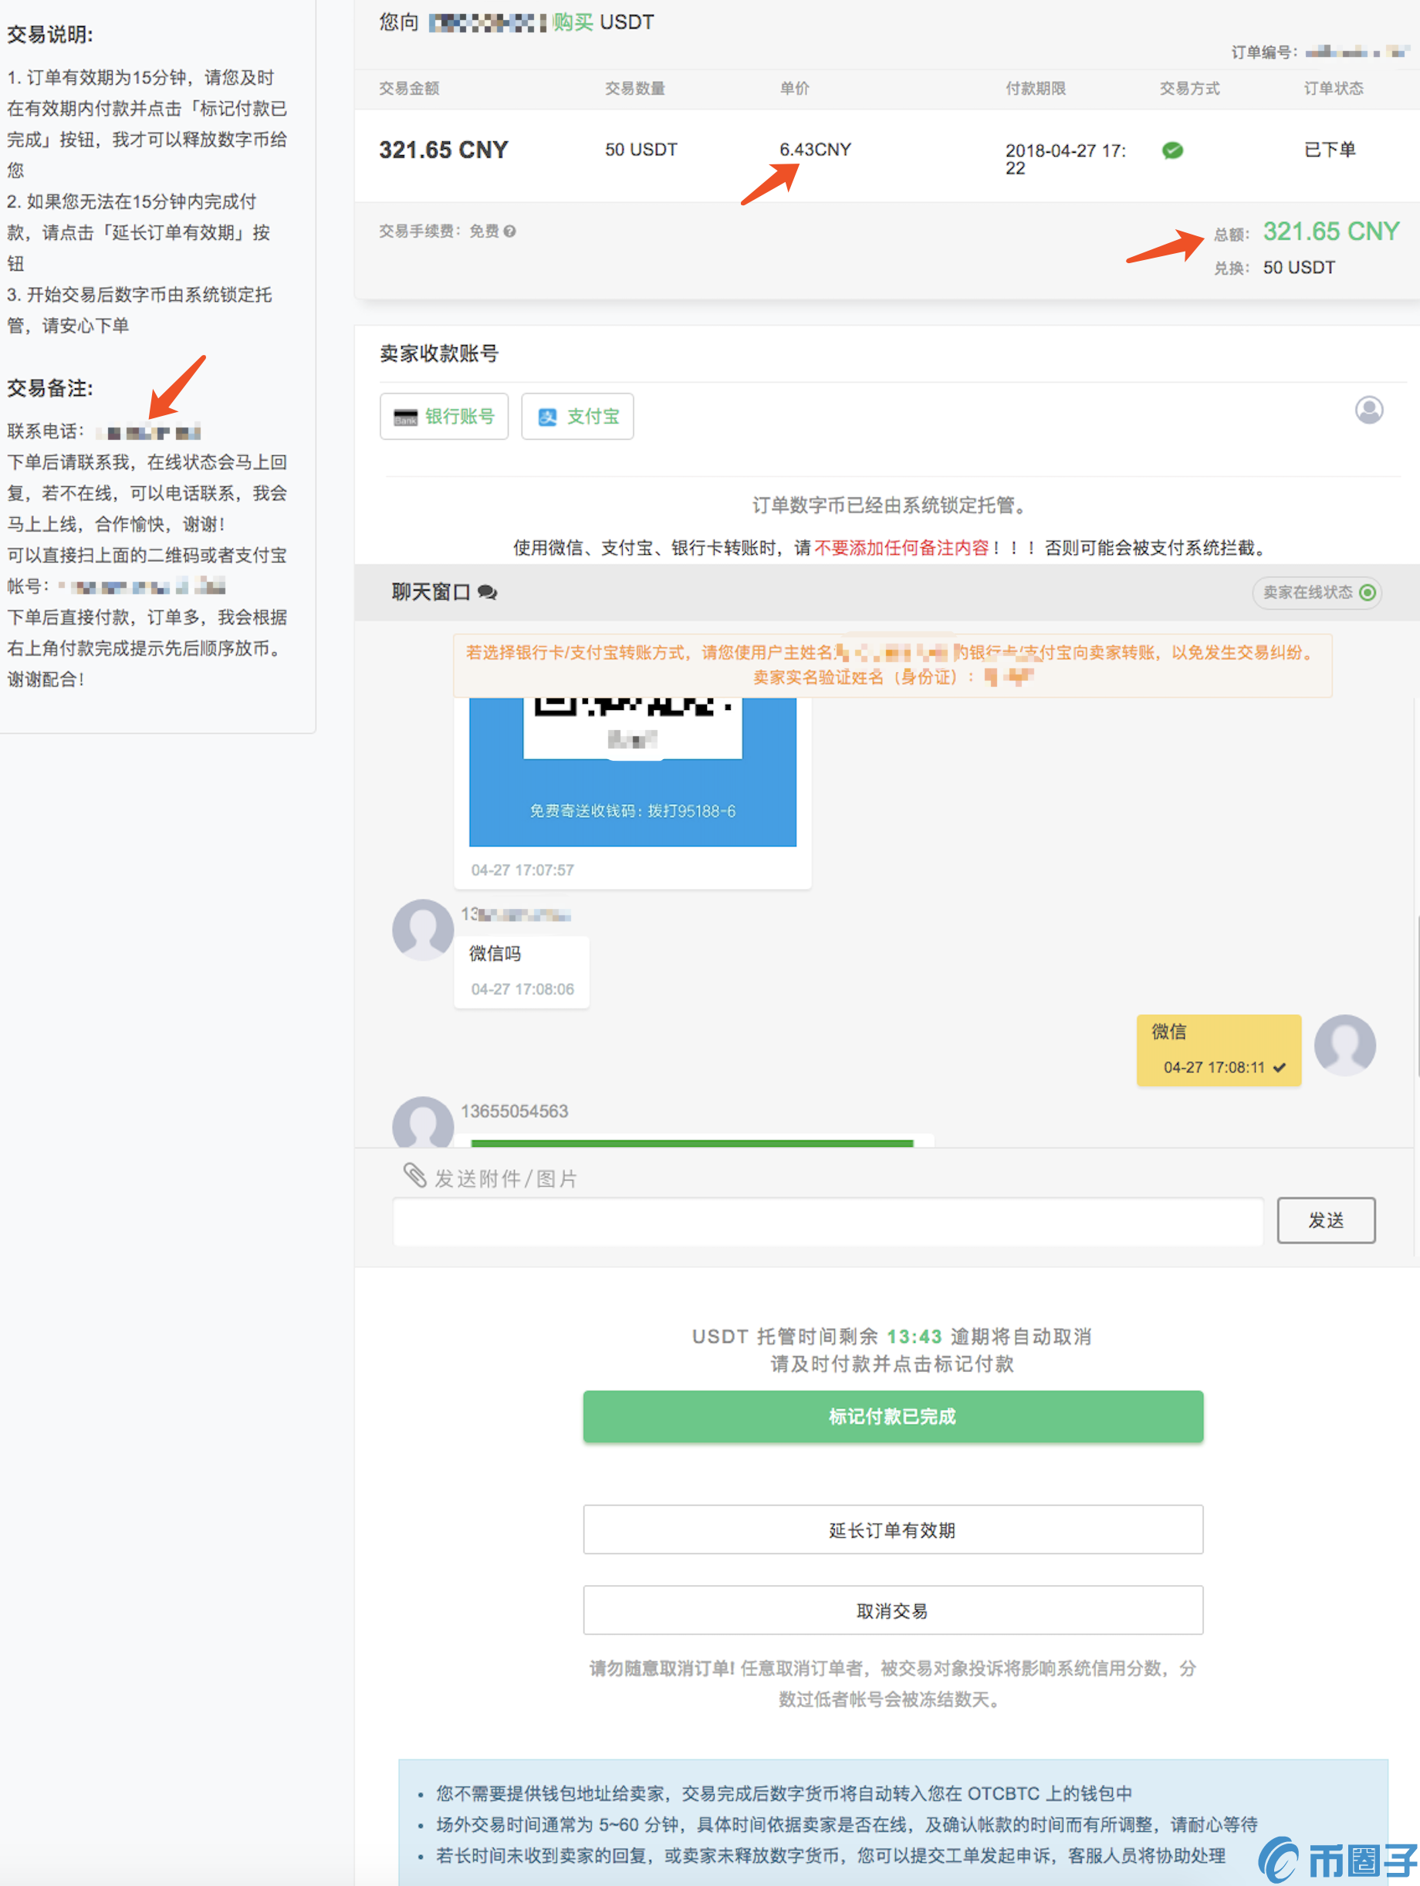Select the 支付宝 payment tab
The height and width of the screenshot is (1886, 1420).
click(x=577, y=416)
